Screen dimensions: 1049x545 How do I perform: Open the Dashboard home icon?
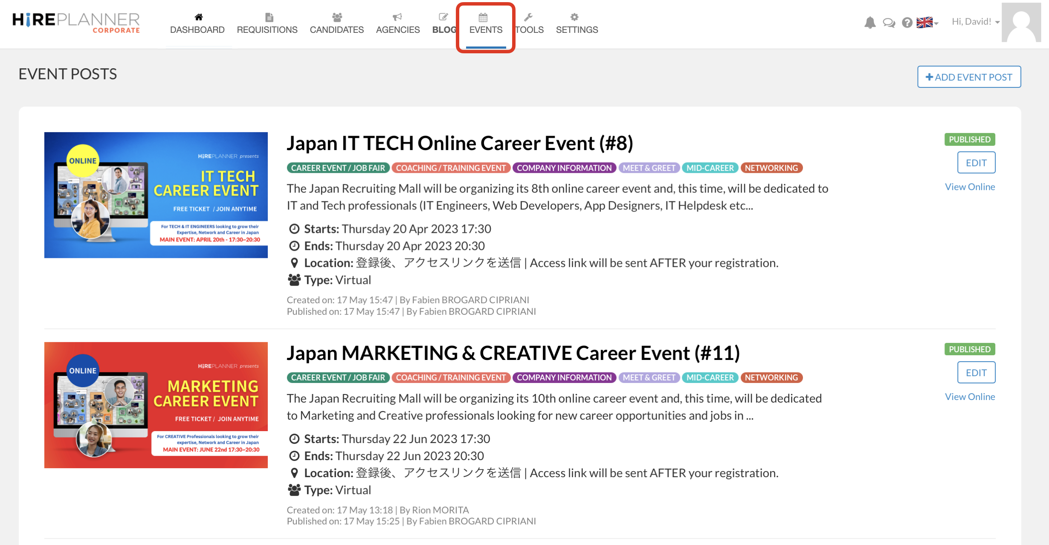click(198, 17)
